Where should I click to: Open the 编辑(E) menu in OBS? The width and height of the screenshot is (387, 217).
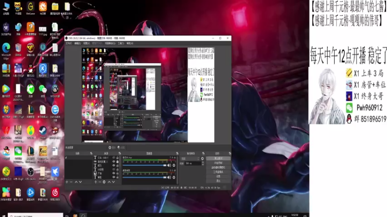[x=77, y=43]
